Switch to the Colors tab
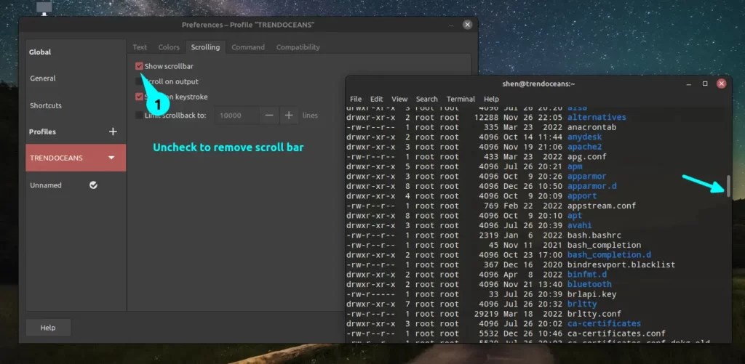 [169, 47]
